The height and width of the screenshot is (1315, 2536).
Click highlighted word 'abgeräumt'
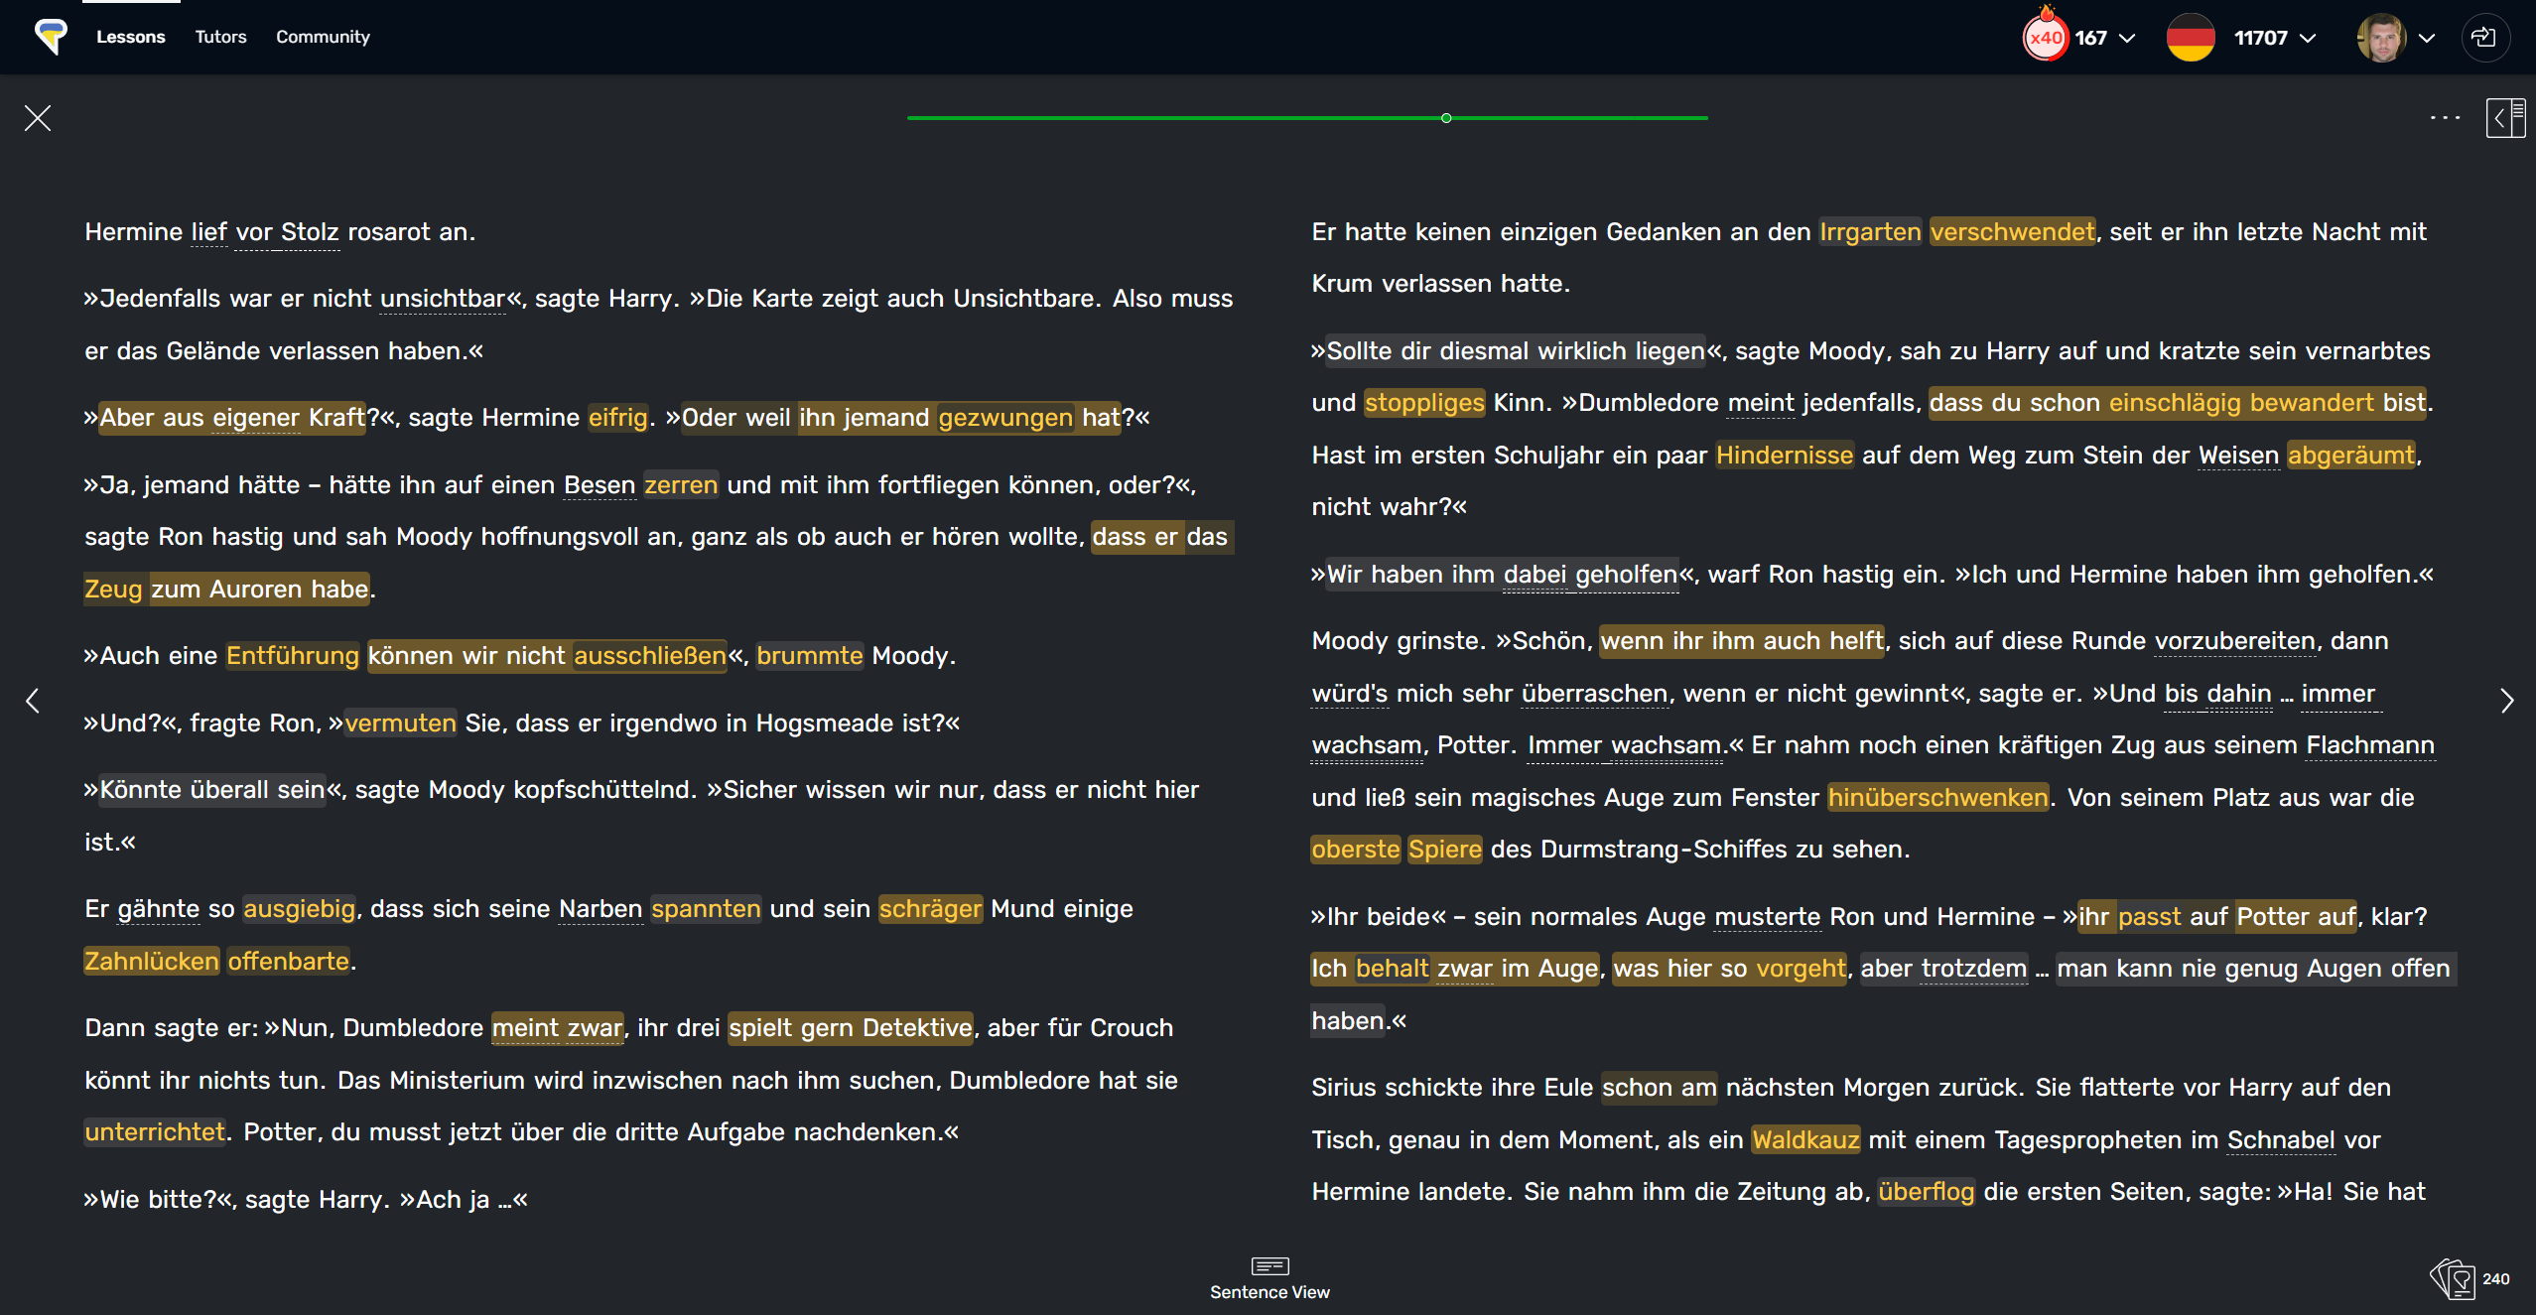2351,455
